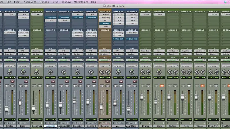Arm record on the Shaker track
230x129 pixels.
(12, 81)
